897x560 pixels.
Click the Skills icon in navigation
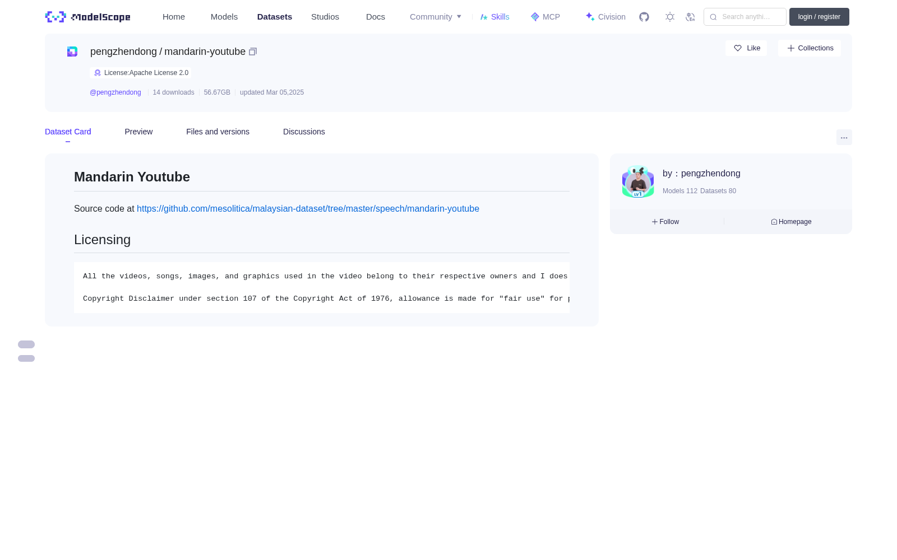484,17
